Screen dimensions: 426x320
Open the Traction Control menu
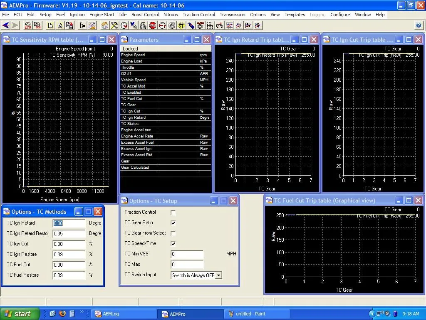[198, 15]
